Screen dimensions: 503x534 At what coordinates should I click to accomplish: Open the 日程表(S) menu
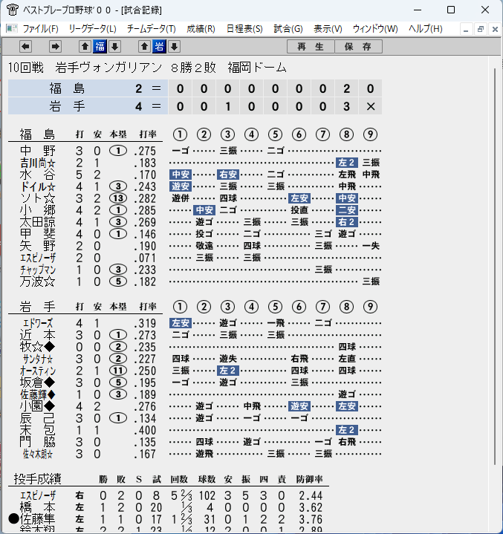coord(244,29)
